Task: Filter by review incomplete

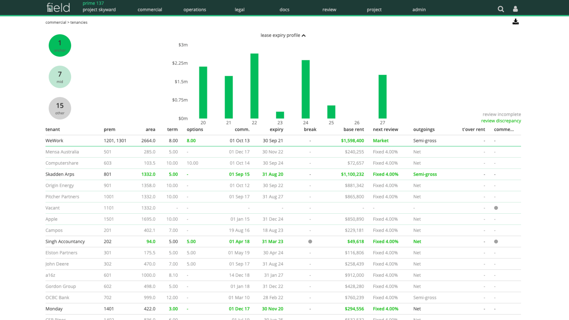Action: (502, 114)
